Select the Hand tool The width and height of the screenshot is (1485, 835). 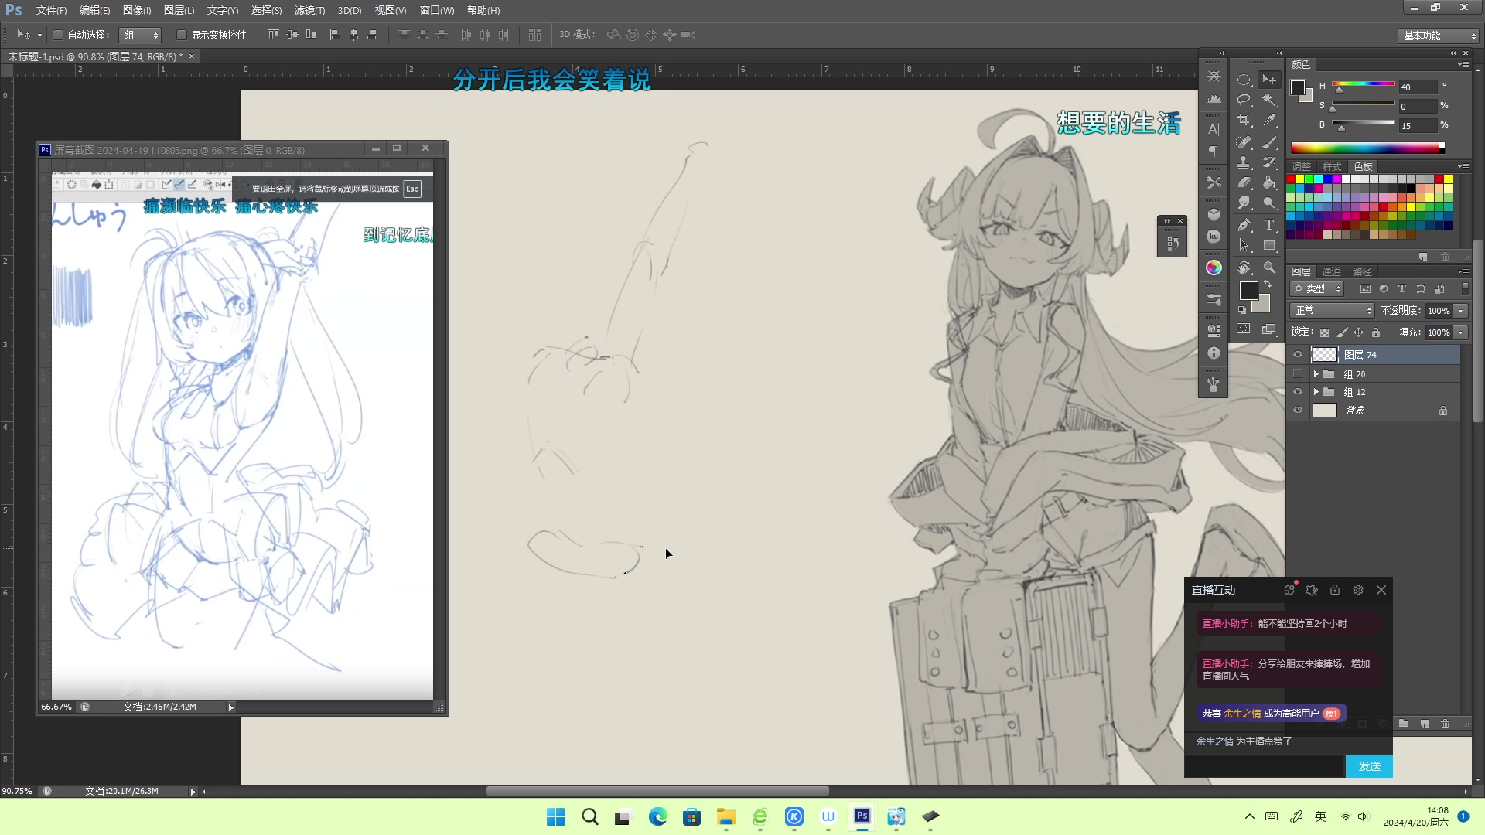1244,268
